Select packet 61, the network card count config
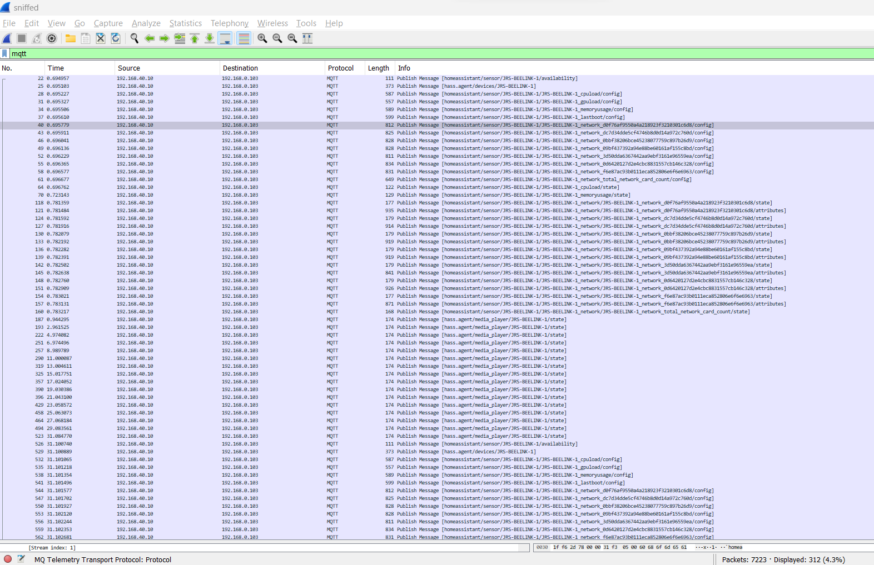The width and height of the screenshot is (874, 565). [x=437, y=179]
